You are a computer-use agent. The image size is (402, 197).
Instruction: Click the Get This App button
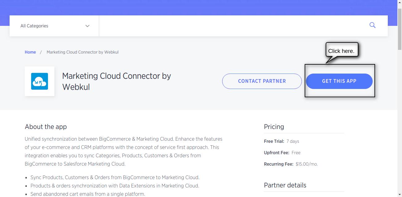[x=339, y=81]
